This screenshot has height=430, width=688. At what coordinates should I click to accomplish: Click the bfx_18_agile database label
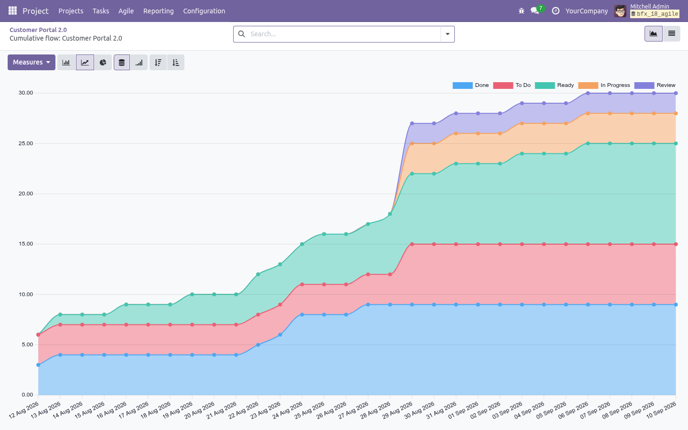click(x=655, y=14)
